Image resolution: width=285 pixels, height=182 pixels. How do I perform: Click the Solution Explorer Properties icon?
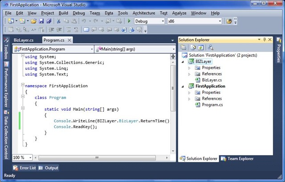click(x=183, y=48)
